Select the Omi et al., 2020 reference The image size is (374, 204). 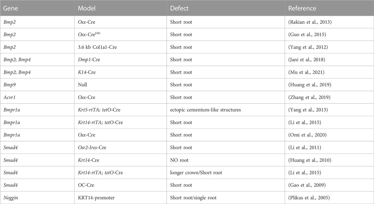click(307, 135)
